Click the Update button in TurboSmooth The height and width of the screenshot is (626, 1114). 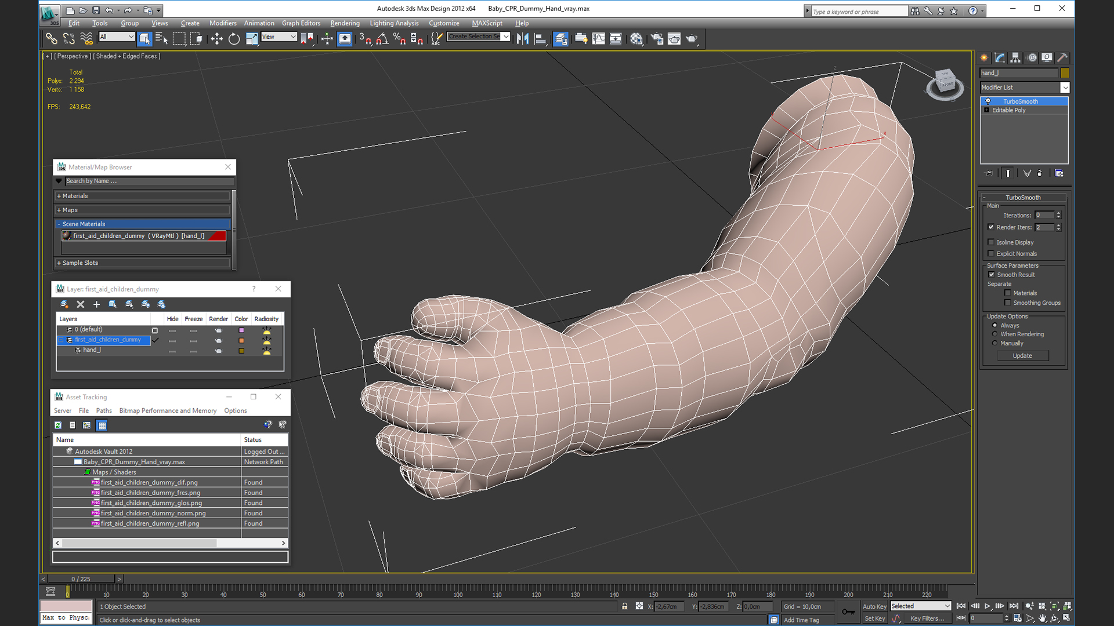1022,356
